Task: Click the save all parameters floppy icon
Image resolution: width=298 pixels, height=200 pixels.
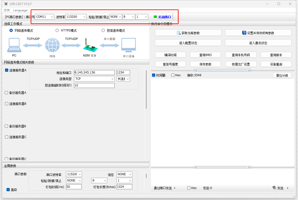Action: (x=244, y=33)
